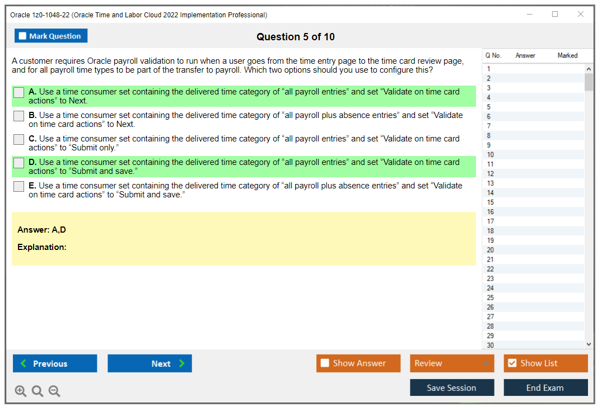Check answer option B checkbox
602x411 pixels.
(18, 116)
